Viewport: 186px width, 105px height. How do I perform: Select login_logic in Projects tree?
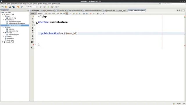[x=10, y=40]
